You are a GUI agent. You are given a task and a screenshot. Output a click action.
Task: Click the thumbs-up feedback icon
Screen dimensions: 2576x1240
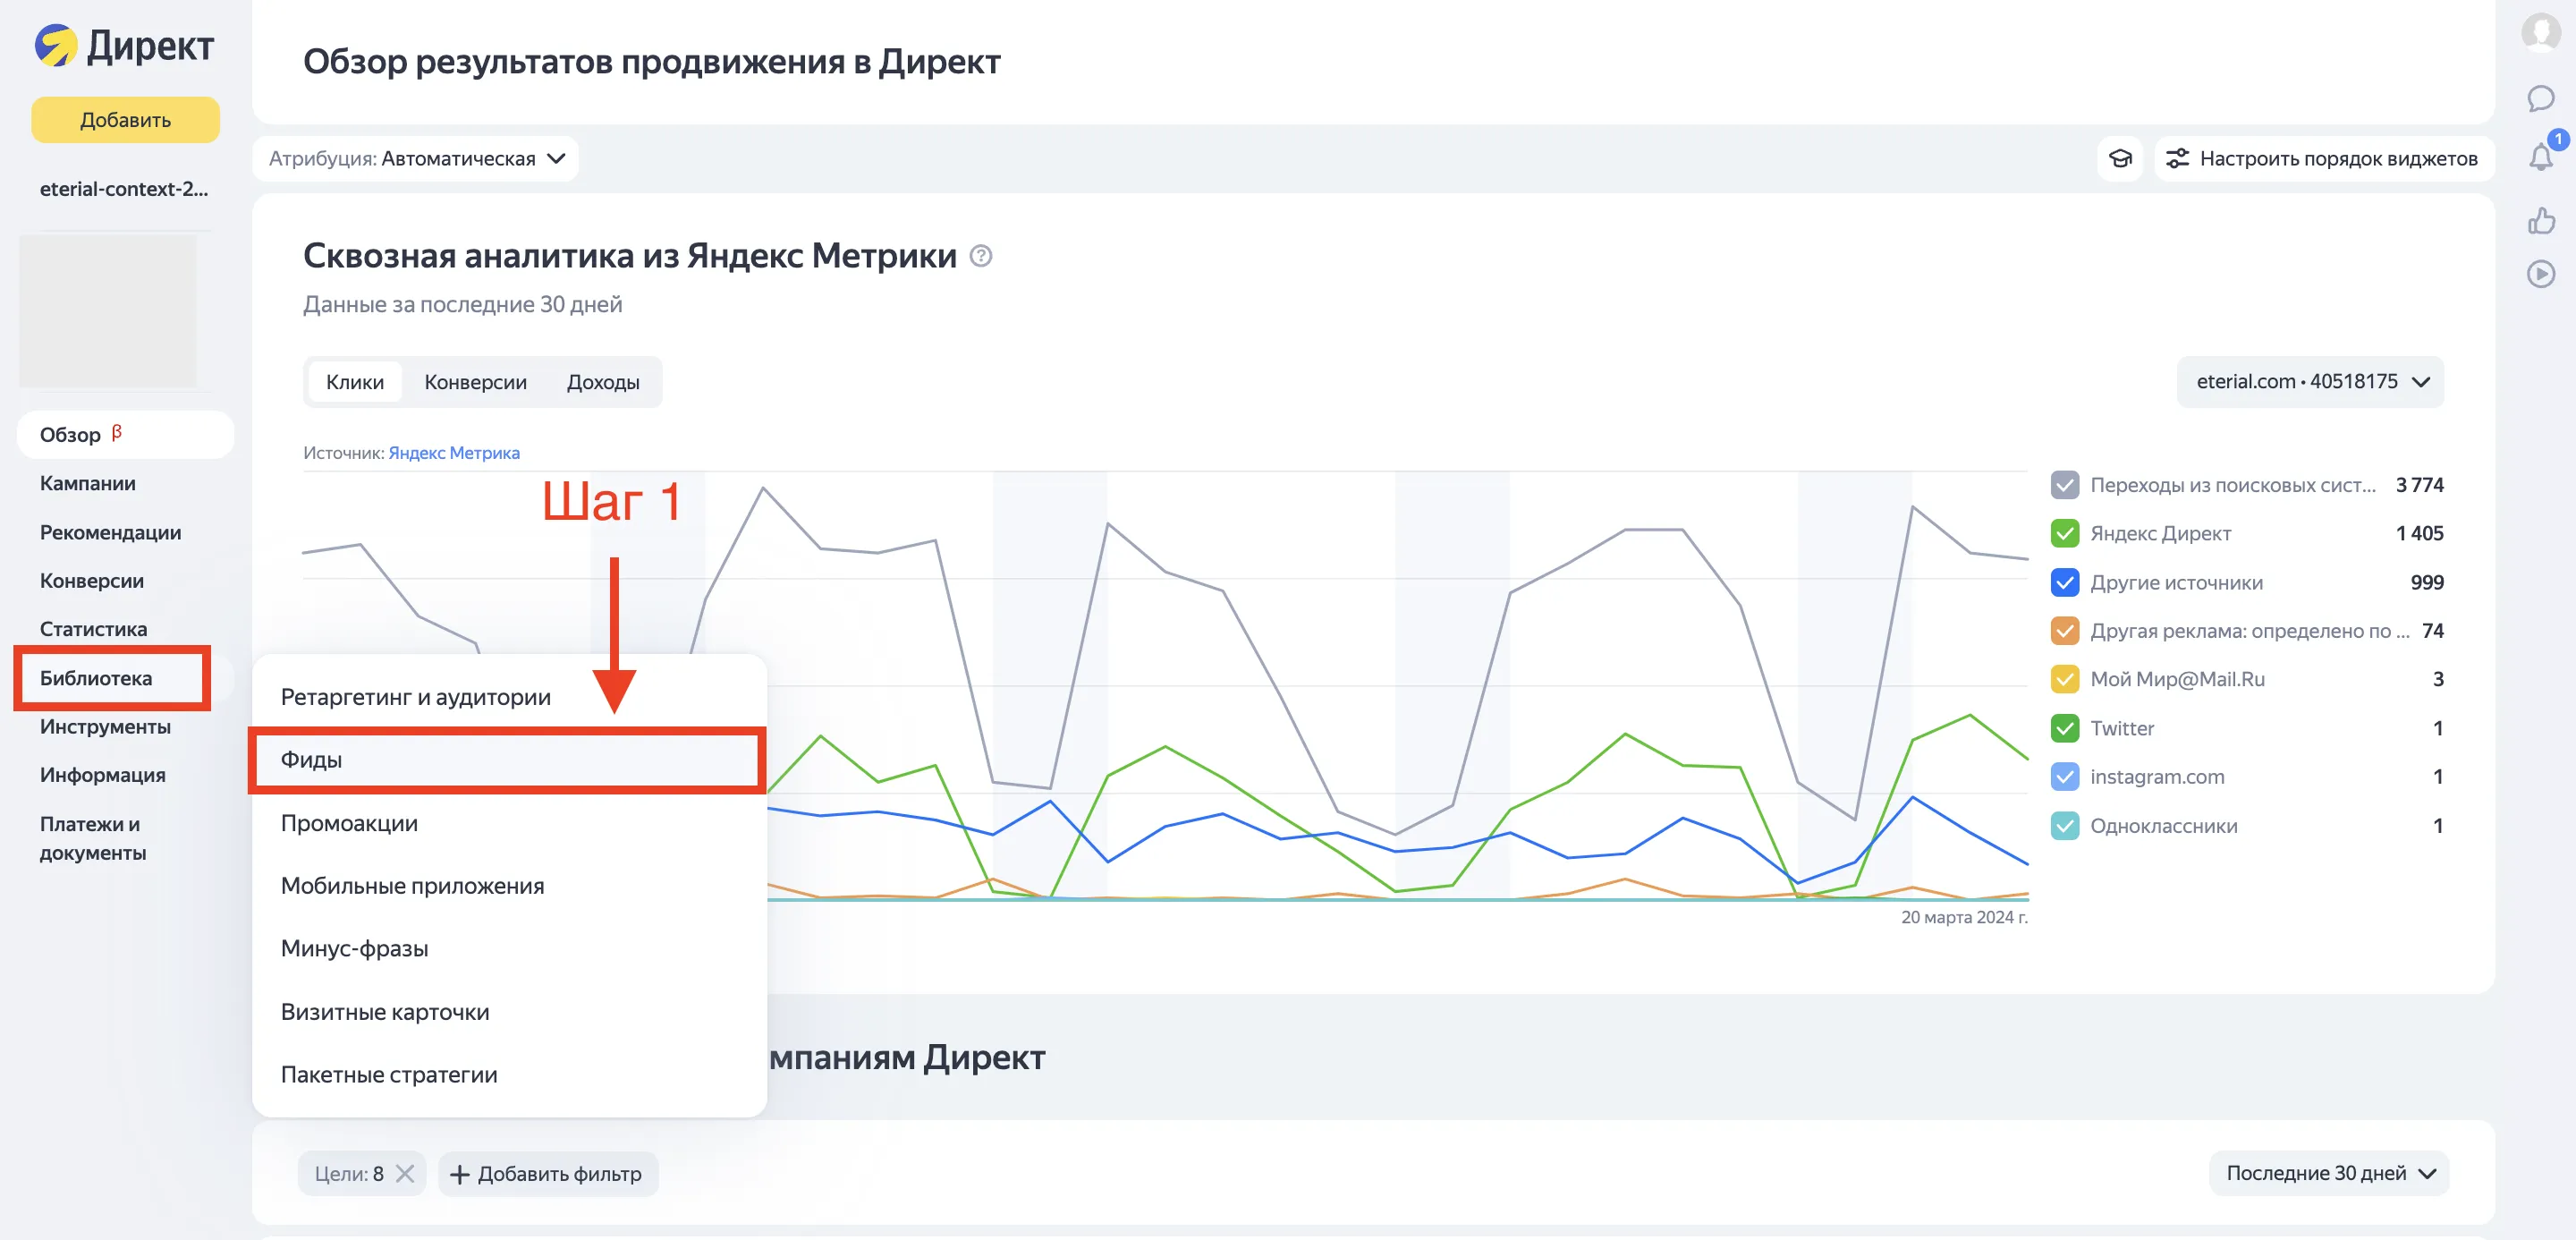tap(2540, 220)
